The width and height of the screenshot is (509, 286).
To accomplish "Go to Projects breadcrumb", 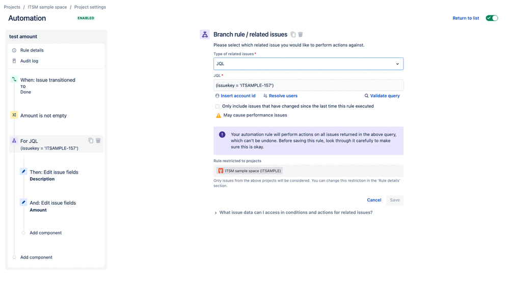I will click(x=12, y=7).
